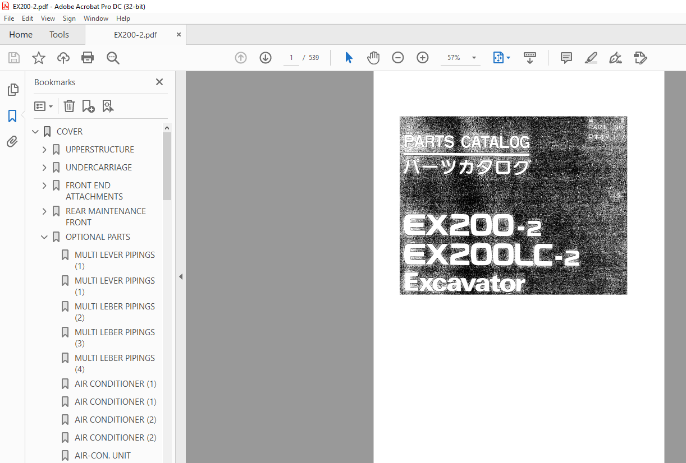Open AIR-CON. UNIT bookmark
Image resolution: width=686 pixels, height=463 pixels.
pyautogui.click(x=103, y=456)
